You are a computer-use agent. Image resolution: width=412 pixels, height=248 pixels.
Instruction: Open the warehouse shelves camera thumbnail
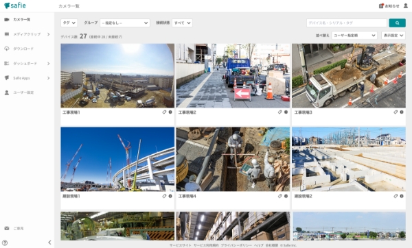[233, 226]
